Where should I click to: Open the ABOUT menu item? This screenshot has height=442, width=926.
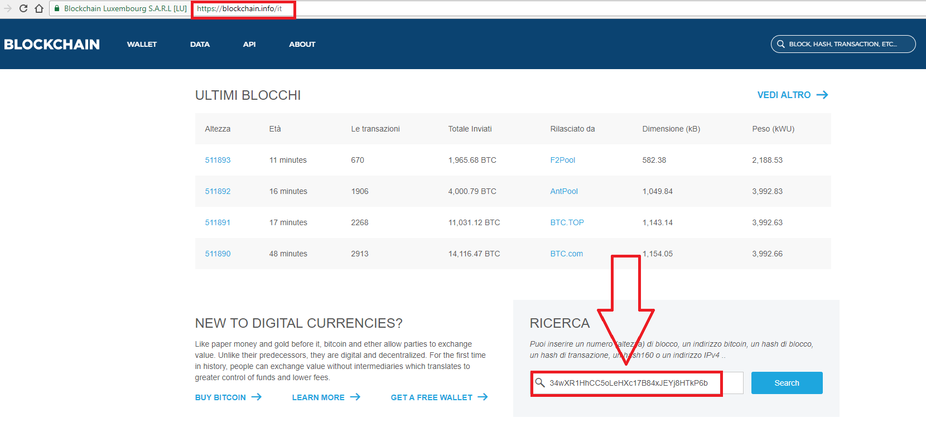click(302, 44)
